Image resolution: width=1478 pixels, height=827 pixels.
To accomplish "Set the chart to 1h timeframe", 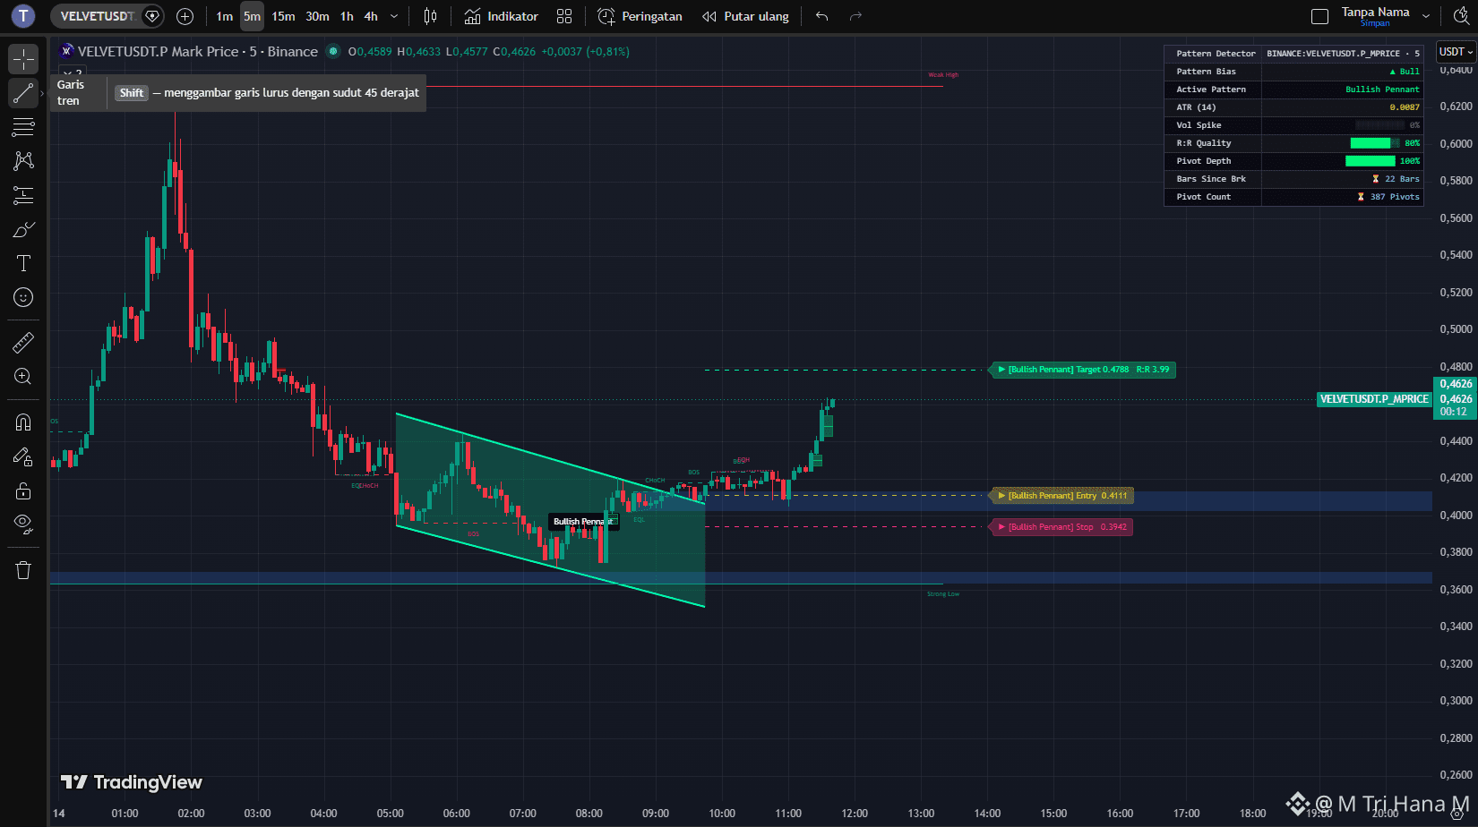I will 347,16.
